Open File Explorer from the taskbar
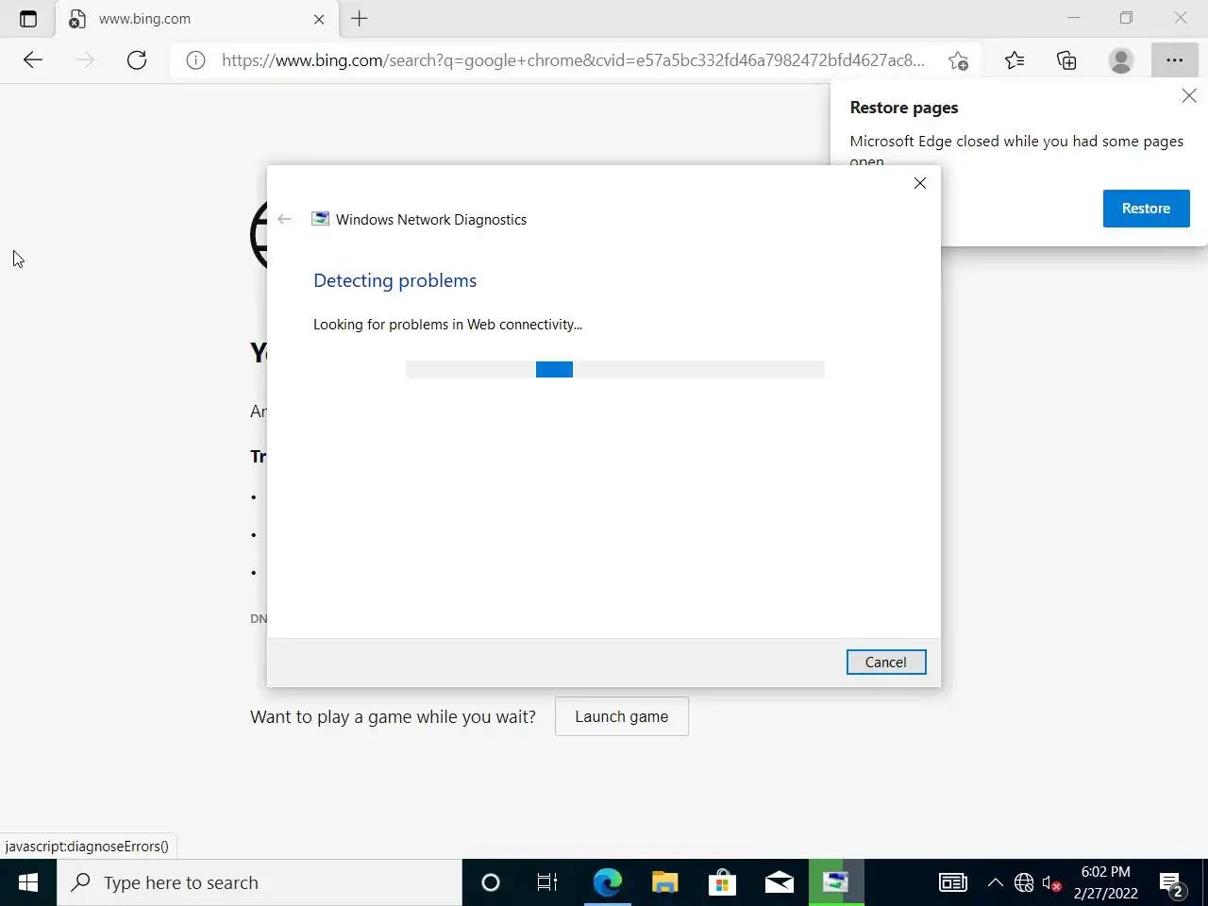1208x906 pixels. [664, 882]
